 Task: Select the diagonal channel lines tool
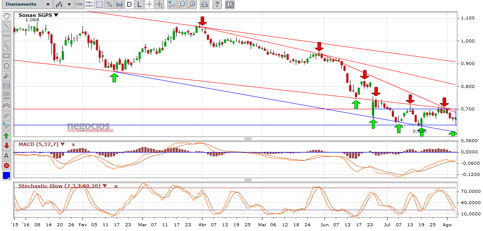point(7,116)
